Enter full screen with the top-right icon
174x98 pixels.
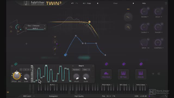166,3
